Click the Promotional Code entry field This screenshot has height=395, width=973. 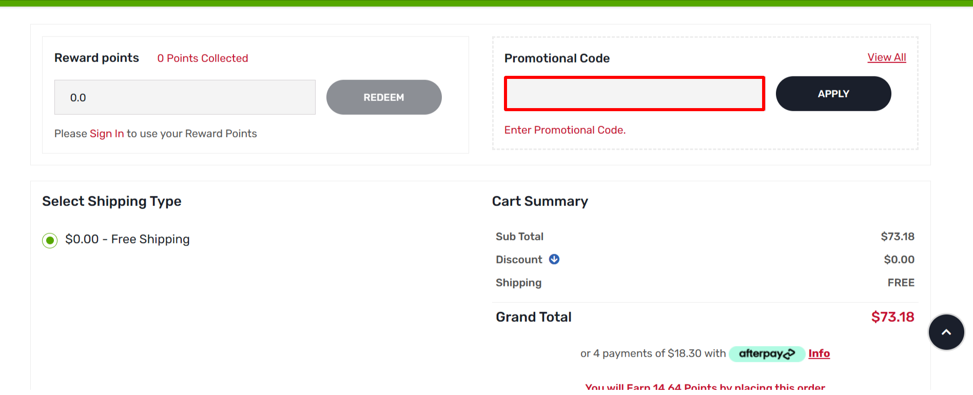(x=634, y=94)
